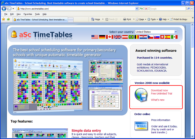Click the Price information link
Viewport: 195px width, 139px height.
161,120
